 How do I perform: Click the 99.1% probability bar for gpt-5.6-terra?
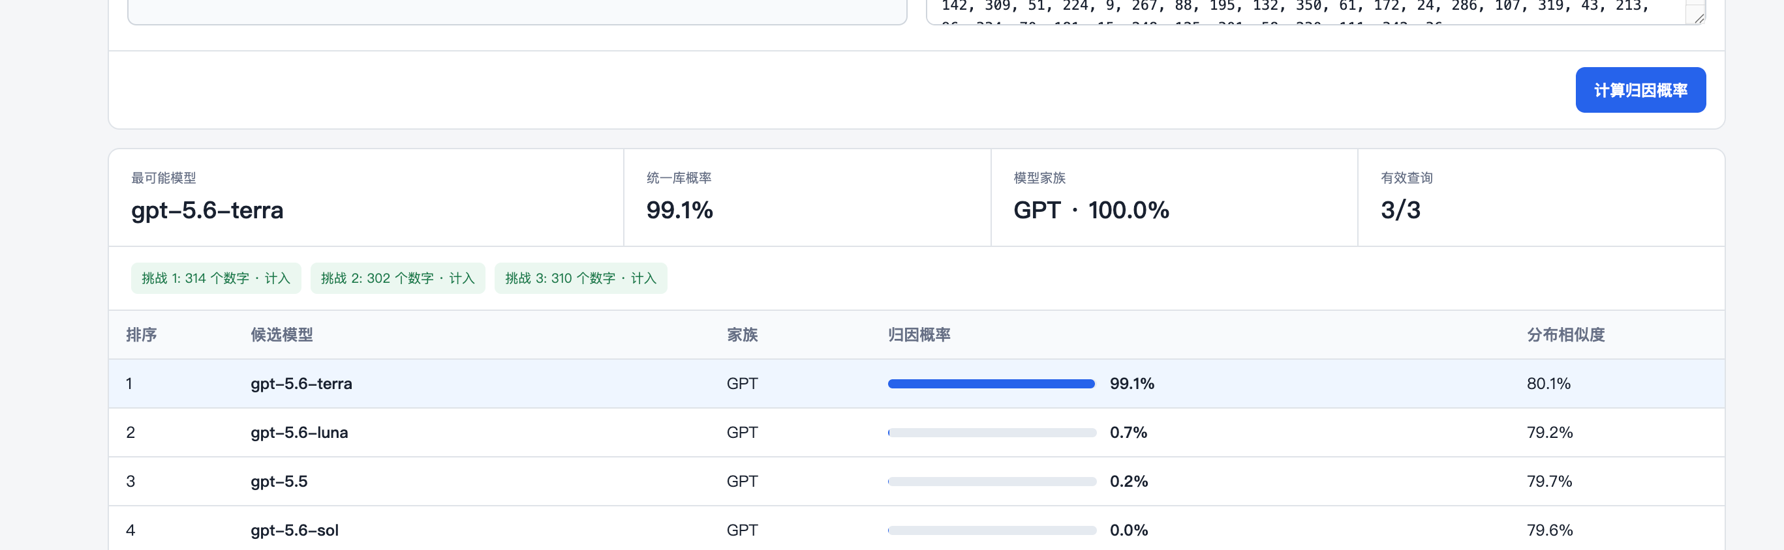(x=992, y=384)
